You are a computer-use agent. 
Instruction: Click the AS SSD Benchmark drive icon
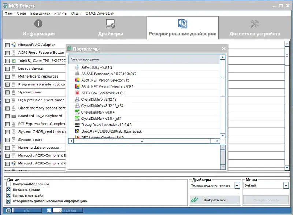pos(77,74)
